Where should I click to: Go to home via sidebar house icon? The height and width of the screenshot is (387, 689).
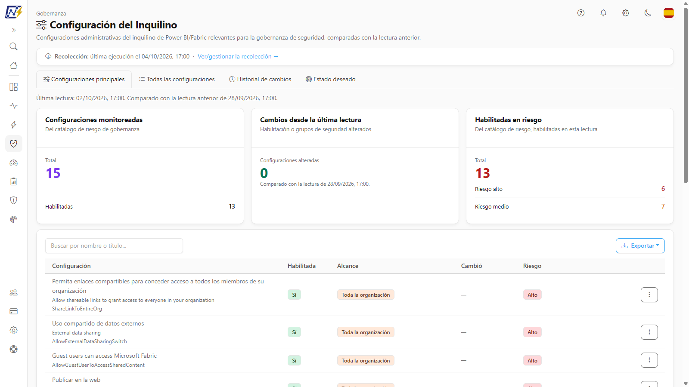[14, 65]
